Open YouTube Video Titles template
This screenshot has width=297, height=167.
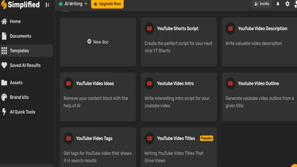[x=179, y=148]
